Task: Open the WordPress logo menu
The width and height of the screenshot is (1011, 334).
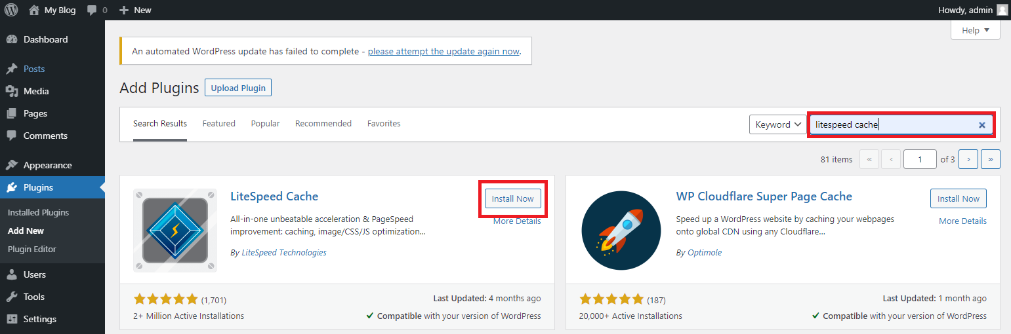Action: (11, 10)
